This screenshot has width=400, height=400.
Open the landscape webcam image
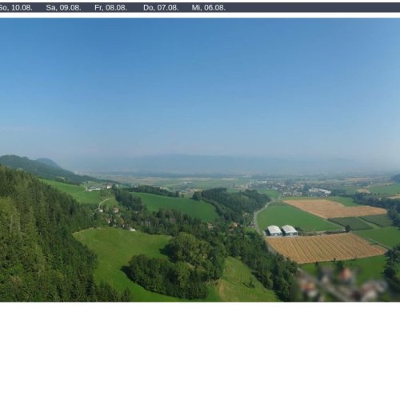click(200, 160)
